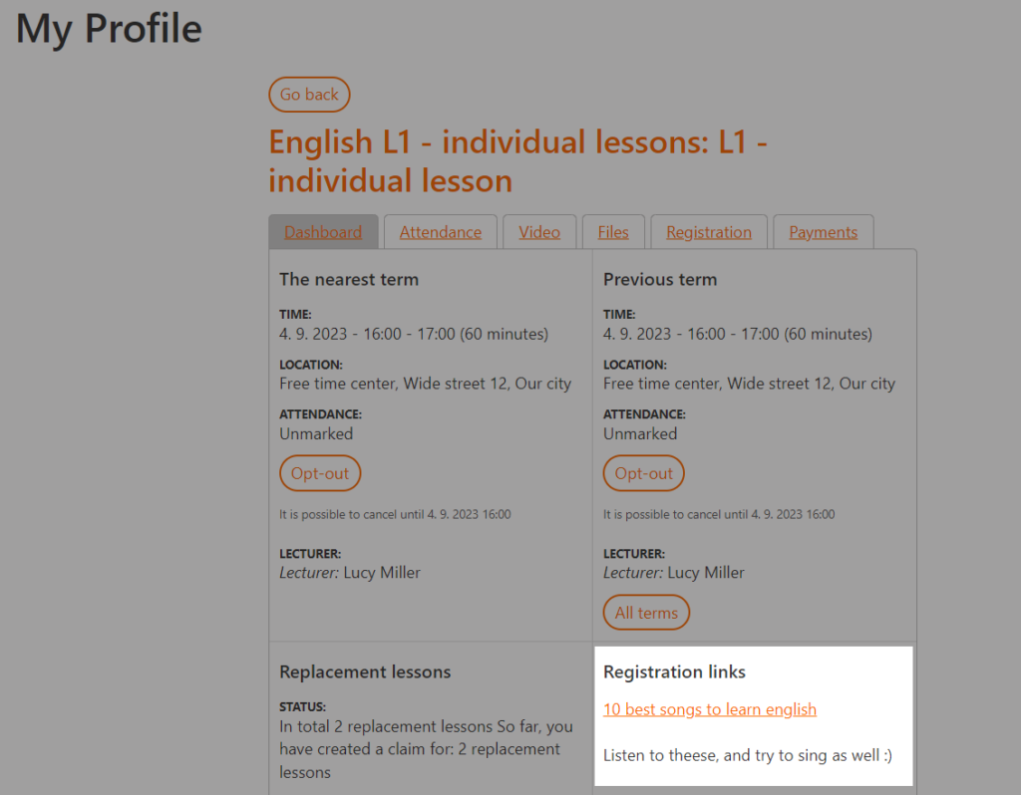Click the nearest term heading
This screenshot has width=1021, height=795.
[349, 279]
